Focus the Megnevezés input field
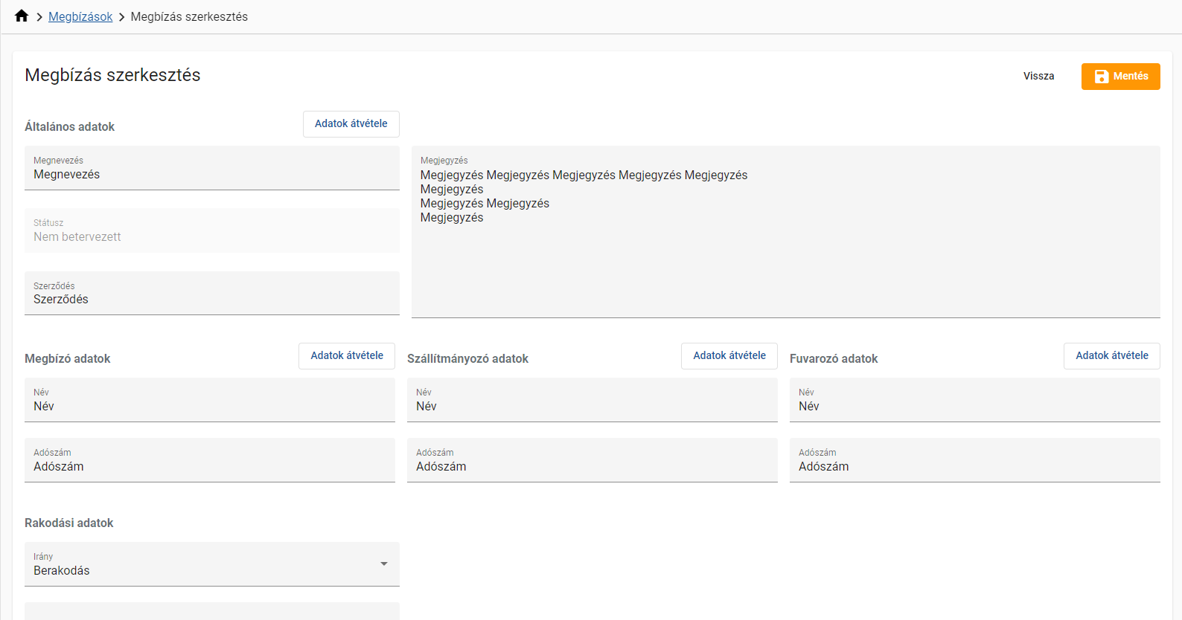 click(x=211, y=175)
